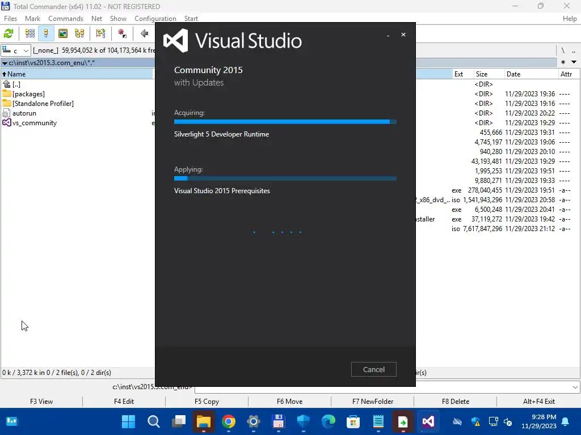
Task: Expand the path history arrow before c:\inst
Action: pyautogui.click(x=5, y=63)
